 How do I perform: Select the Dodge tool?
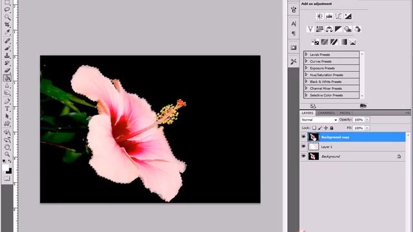(x=7, y=93)
